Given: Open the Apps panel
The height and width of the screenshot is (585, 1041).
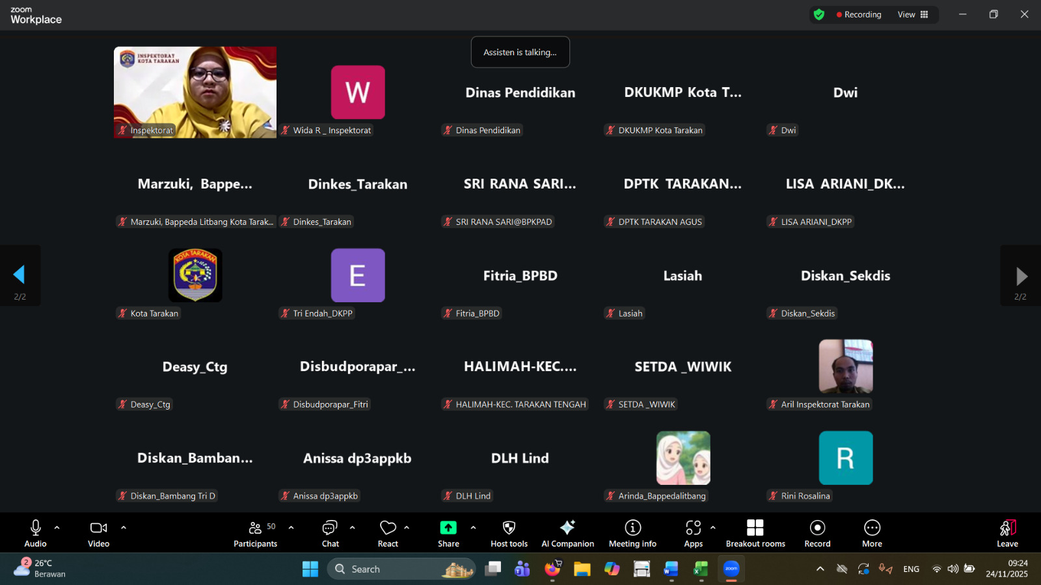Looking at the screenshot, I should point(693,533).
